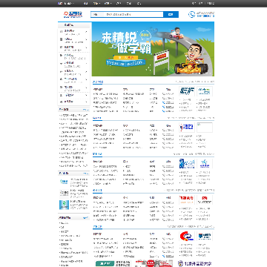Open the green and blue sponsor logo next to the brush-script logo

pos(205,91)
